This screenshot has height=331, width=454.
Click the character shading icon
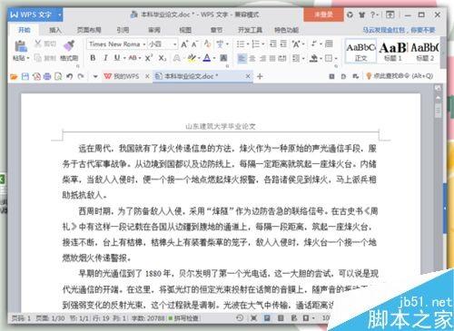223,58
